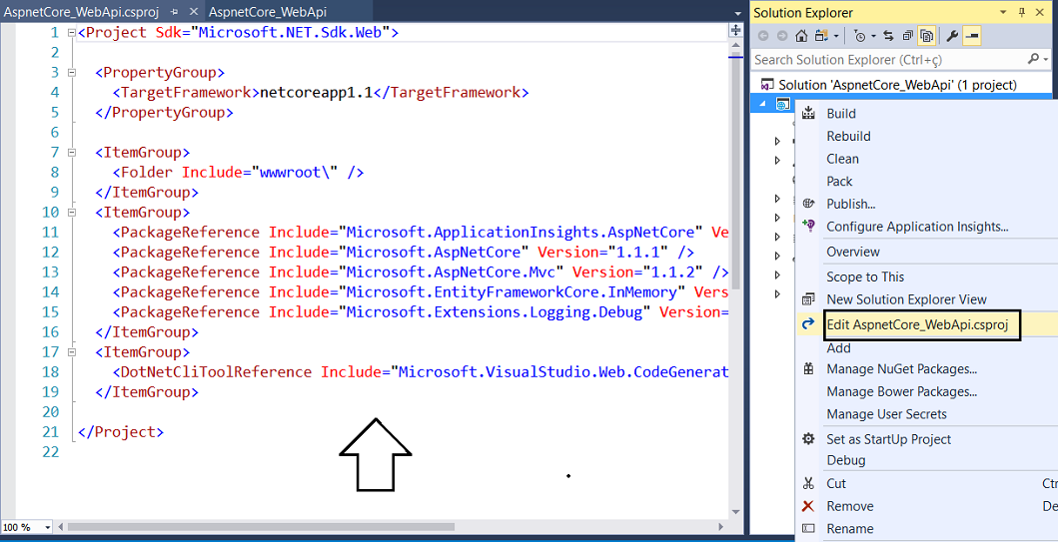
Task: Collapse the Project element at line 1
Action: 72,32
